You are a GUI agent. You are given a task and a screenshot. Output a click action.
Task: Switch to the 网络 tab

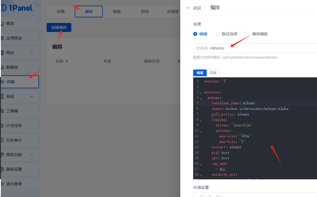click(x=145, y=11)
